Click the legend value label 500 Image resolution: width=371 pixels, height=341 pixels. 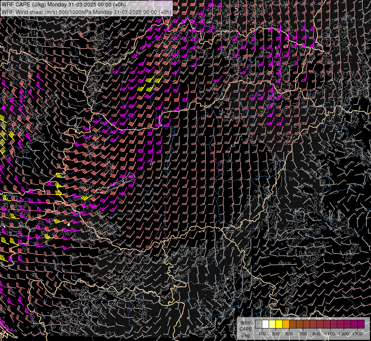pos(289,334)
